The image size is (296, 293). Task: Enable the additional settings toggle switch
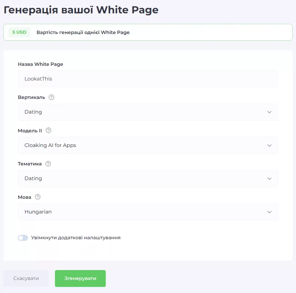23,238
